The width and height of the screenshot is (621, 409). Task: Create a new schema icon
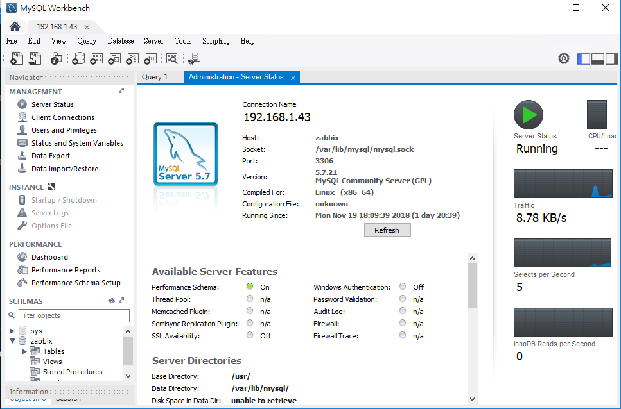pyautogui.click(x=78, y=58)
